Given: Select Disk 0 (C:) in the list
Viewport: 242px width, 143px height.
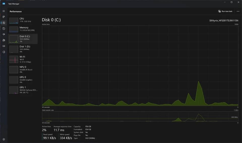Looking at the screenshot, I should point(23,39).
